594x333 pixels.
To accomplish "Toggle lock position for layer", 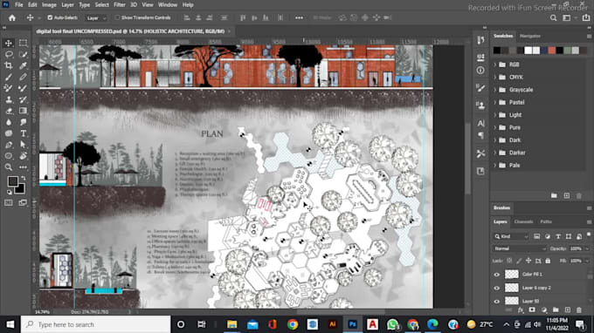I will [528, 261].
